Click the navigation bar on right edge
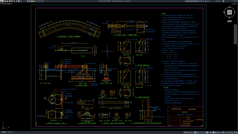Screen dimensions: 238x134 (235, 34)
